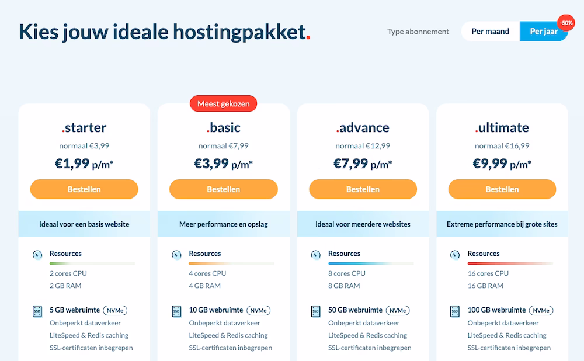Screen dimensions: 584x361
Task: Click the Meest gekozen badge
Action: point(224,103)
